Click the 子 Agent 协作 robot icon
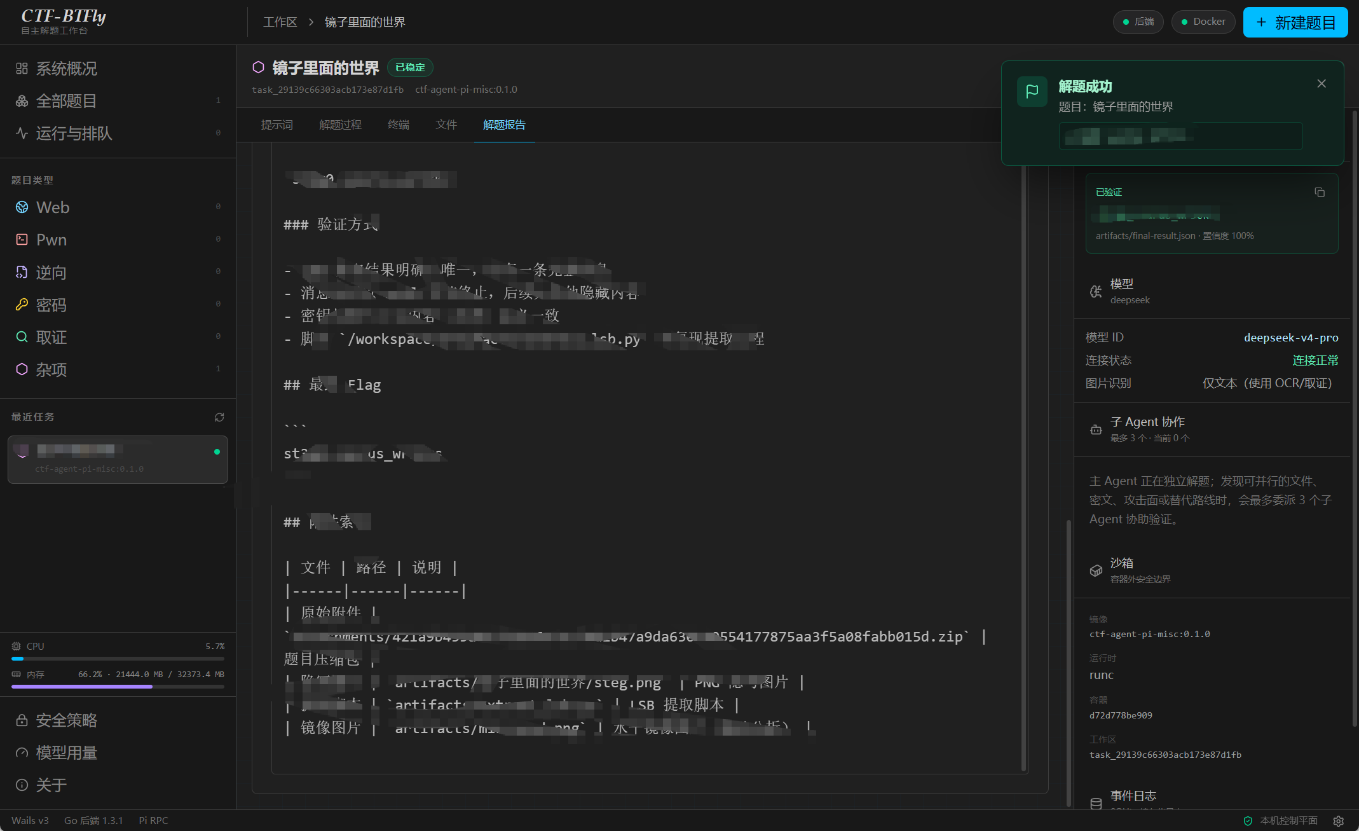Viewport: 1359px width, 831px height. pos(1096,429)
